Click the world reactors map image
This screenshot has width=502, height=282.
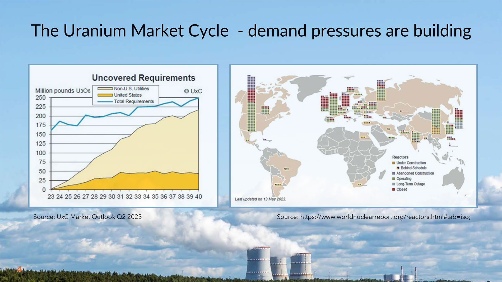point(354,136)
